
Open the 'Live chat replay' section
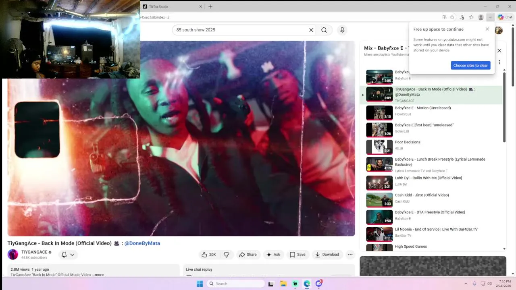[199, 269]
